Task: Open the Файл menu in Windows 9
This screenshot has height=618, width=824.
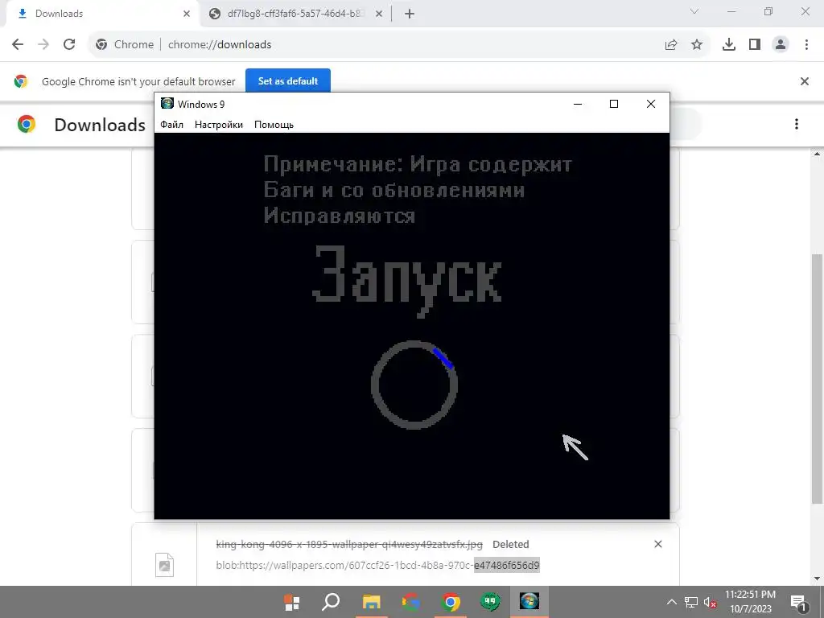Action: pyautogui.click(x=172, y=125)
